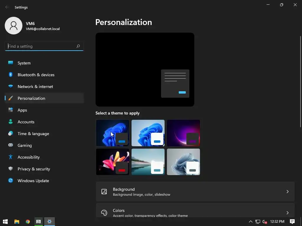Apply the light blue bloom Windows theme

pos(148,133)
